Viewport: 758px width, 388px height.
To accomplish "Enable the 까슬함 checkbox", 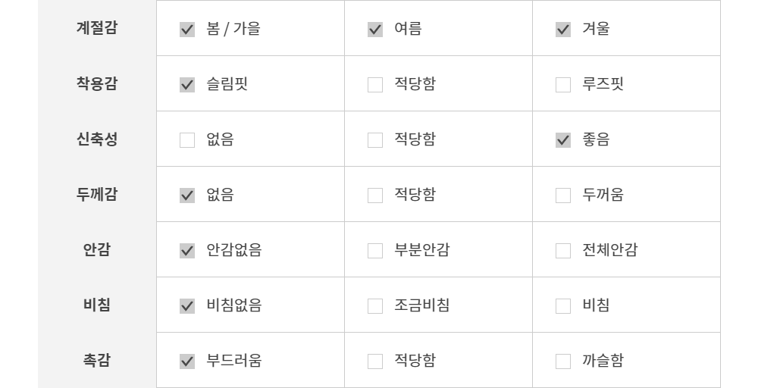I will tap(563, 361).
